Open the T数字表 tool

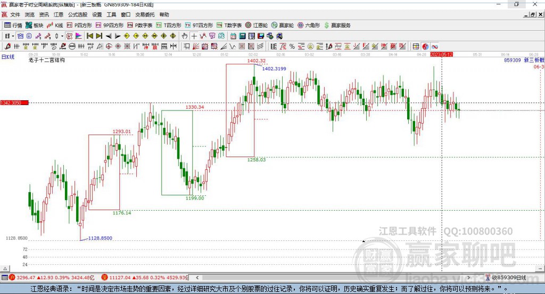coord(229,25)
